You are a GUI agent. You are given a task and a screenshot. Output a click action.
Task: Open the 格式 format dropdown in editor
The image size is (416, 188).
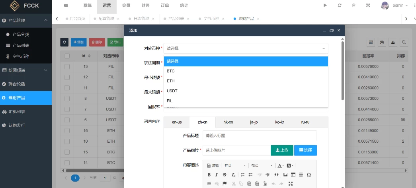click(262, 165)
